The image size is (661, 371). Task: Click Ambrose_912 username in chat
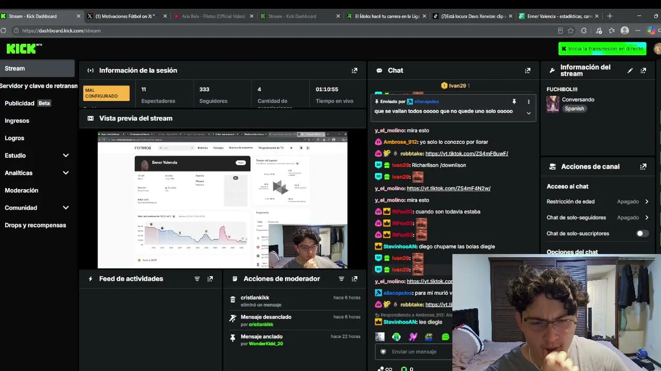[x=400, y=142]
